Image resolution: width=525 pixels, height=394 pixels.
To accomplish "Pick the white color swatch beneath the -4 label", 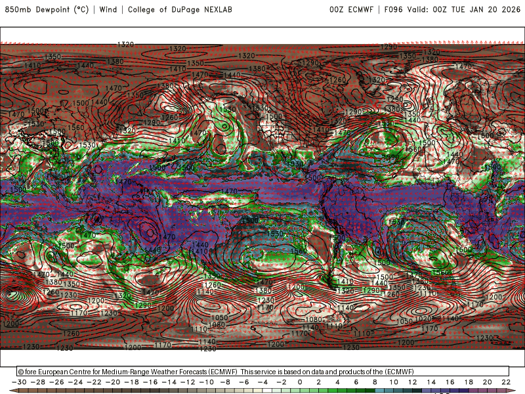I will [x=268, y=391].
